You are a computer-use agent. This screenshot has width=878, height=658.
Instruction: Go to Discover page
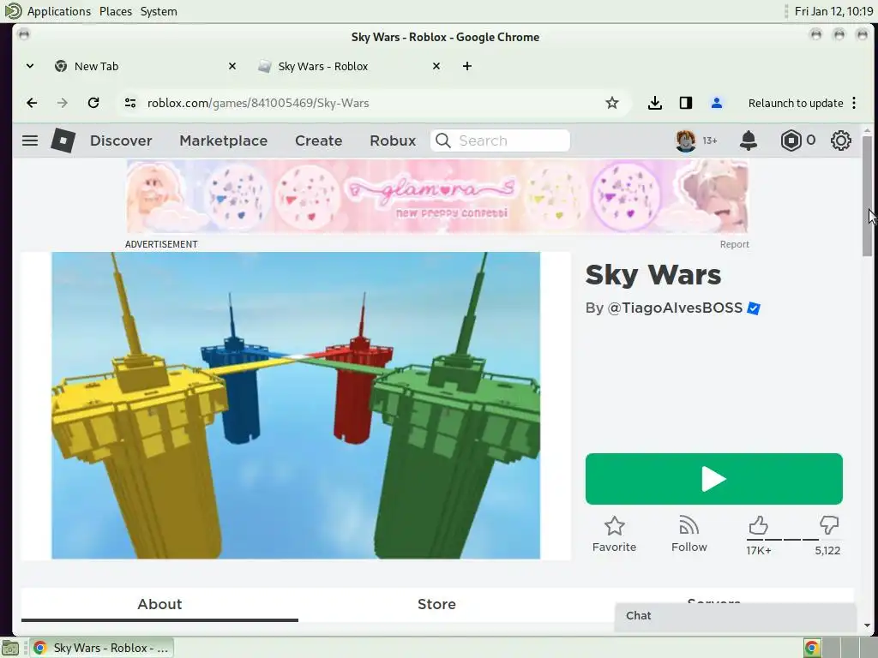pos(121,141)
